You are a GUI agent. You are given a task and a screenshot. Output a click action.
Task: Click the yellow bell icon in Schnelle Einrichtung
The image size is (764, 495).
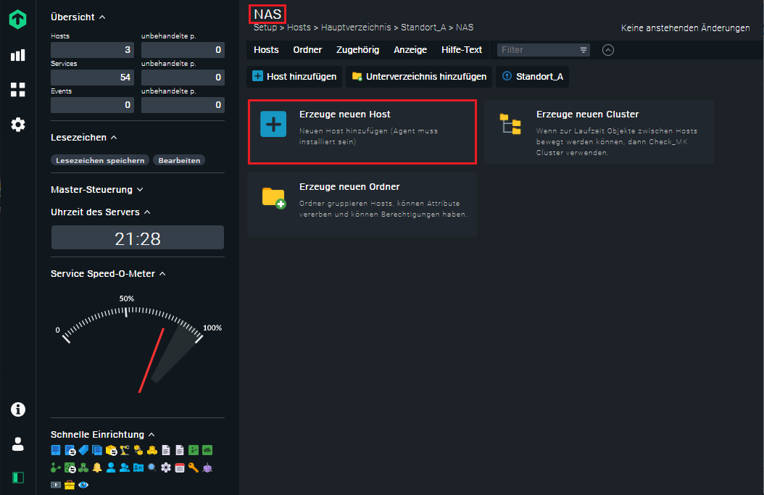pyautogui.click(x=97, y=467)
